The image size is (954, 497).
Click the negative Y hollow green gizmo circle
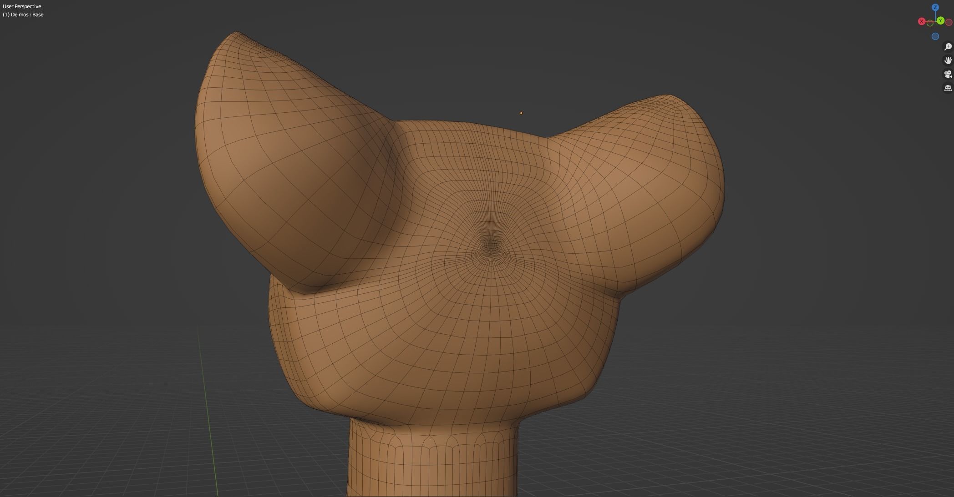(930, 23)
